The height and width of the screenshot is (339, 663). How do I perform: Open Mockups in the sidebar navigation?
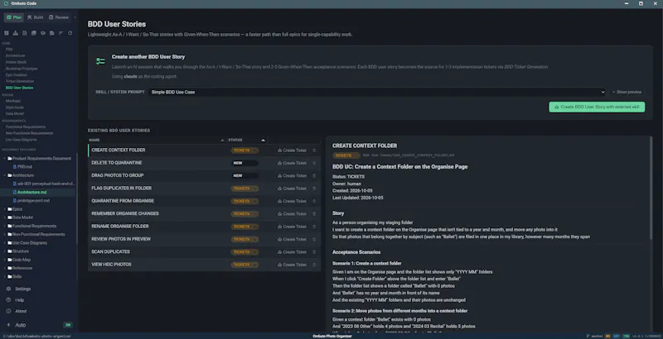coord(12,101)
